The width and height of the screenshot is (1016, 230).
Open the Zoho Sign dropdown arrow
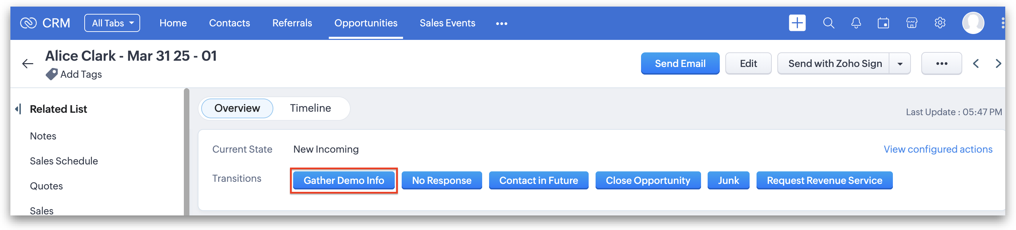(900, 63)
